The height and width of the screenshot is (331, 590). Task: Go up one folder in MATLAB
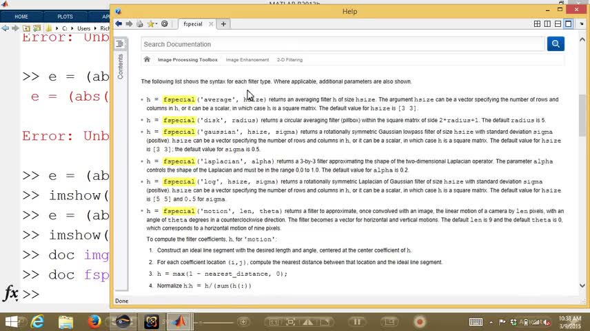point(26,28)
